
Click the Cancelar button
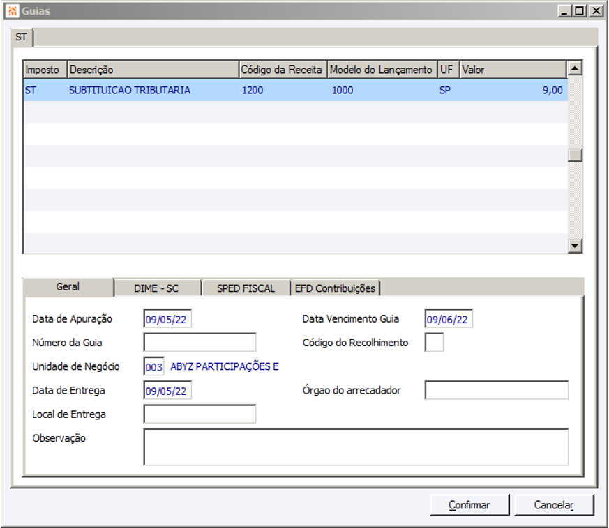click(x=554, y=505)
